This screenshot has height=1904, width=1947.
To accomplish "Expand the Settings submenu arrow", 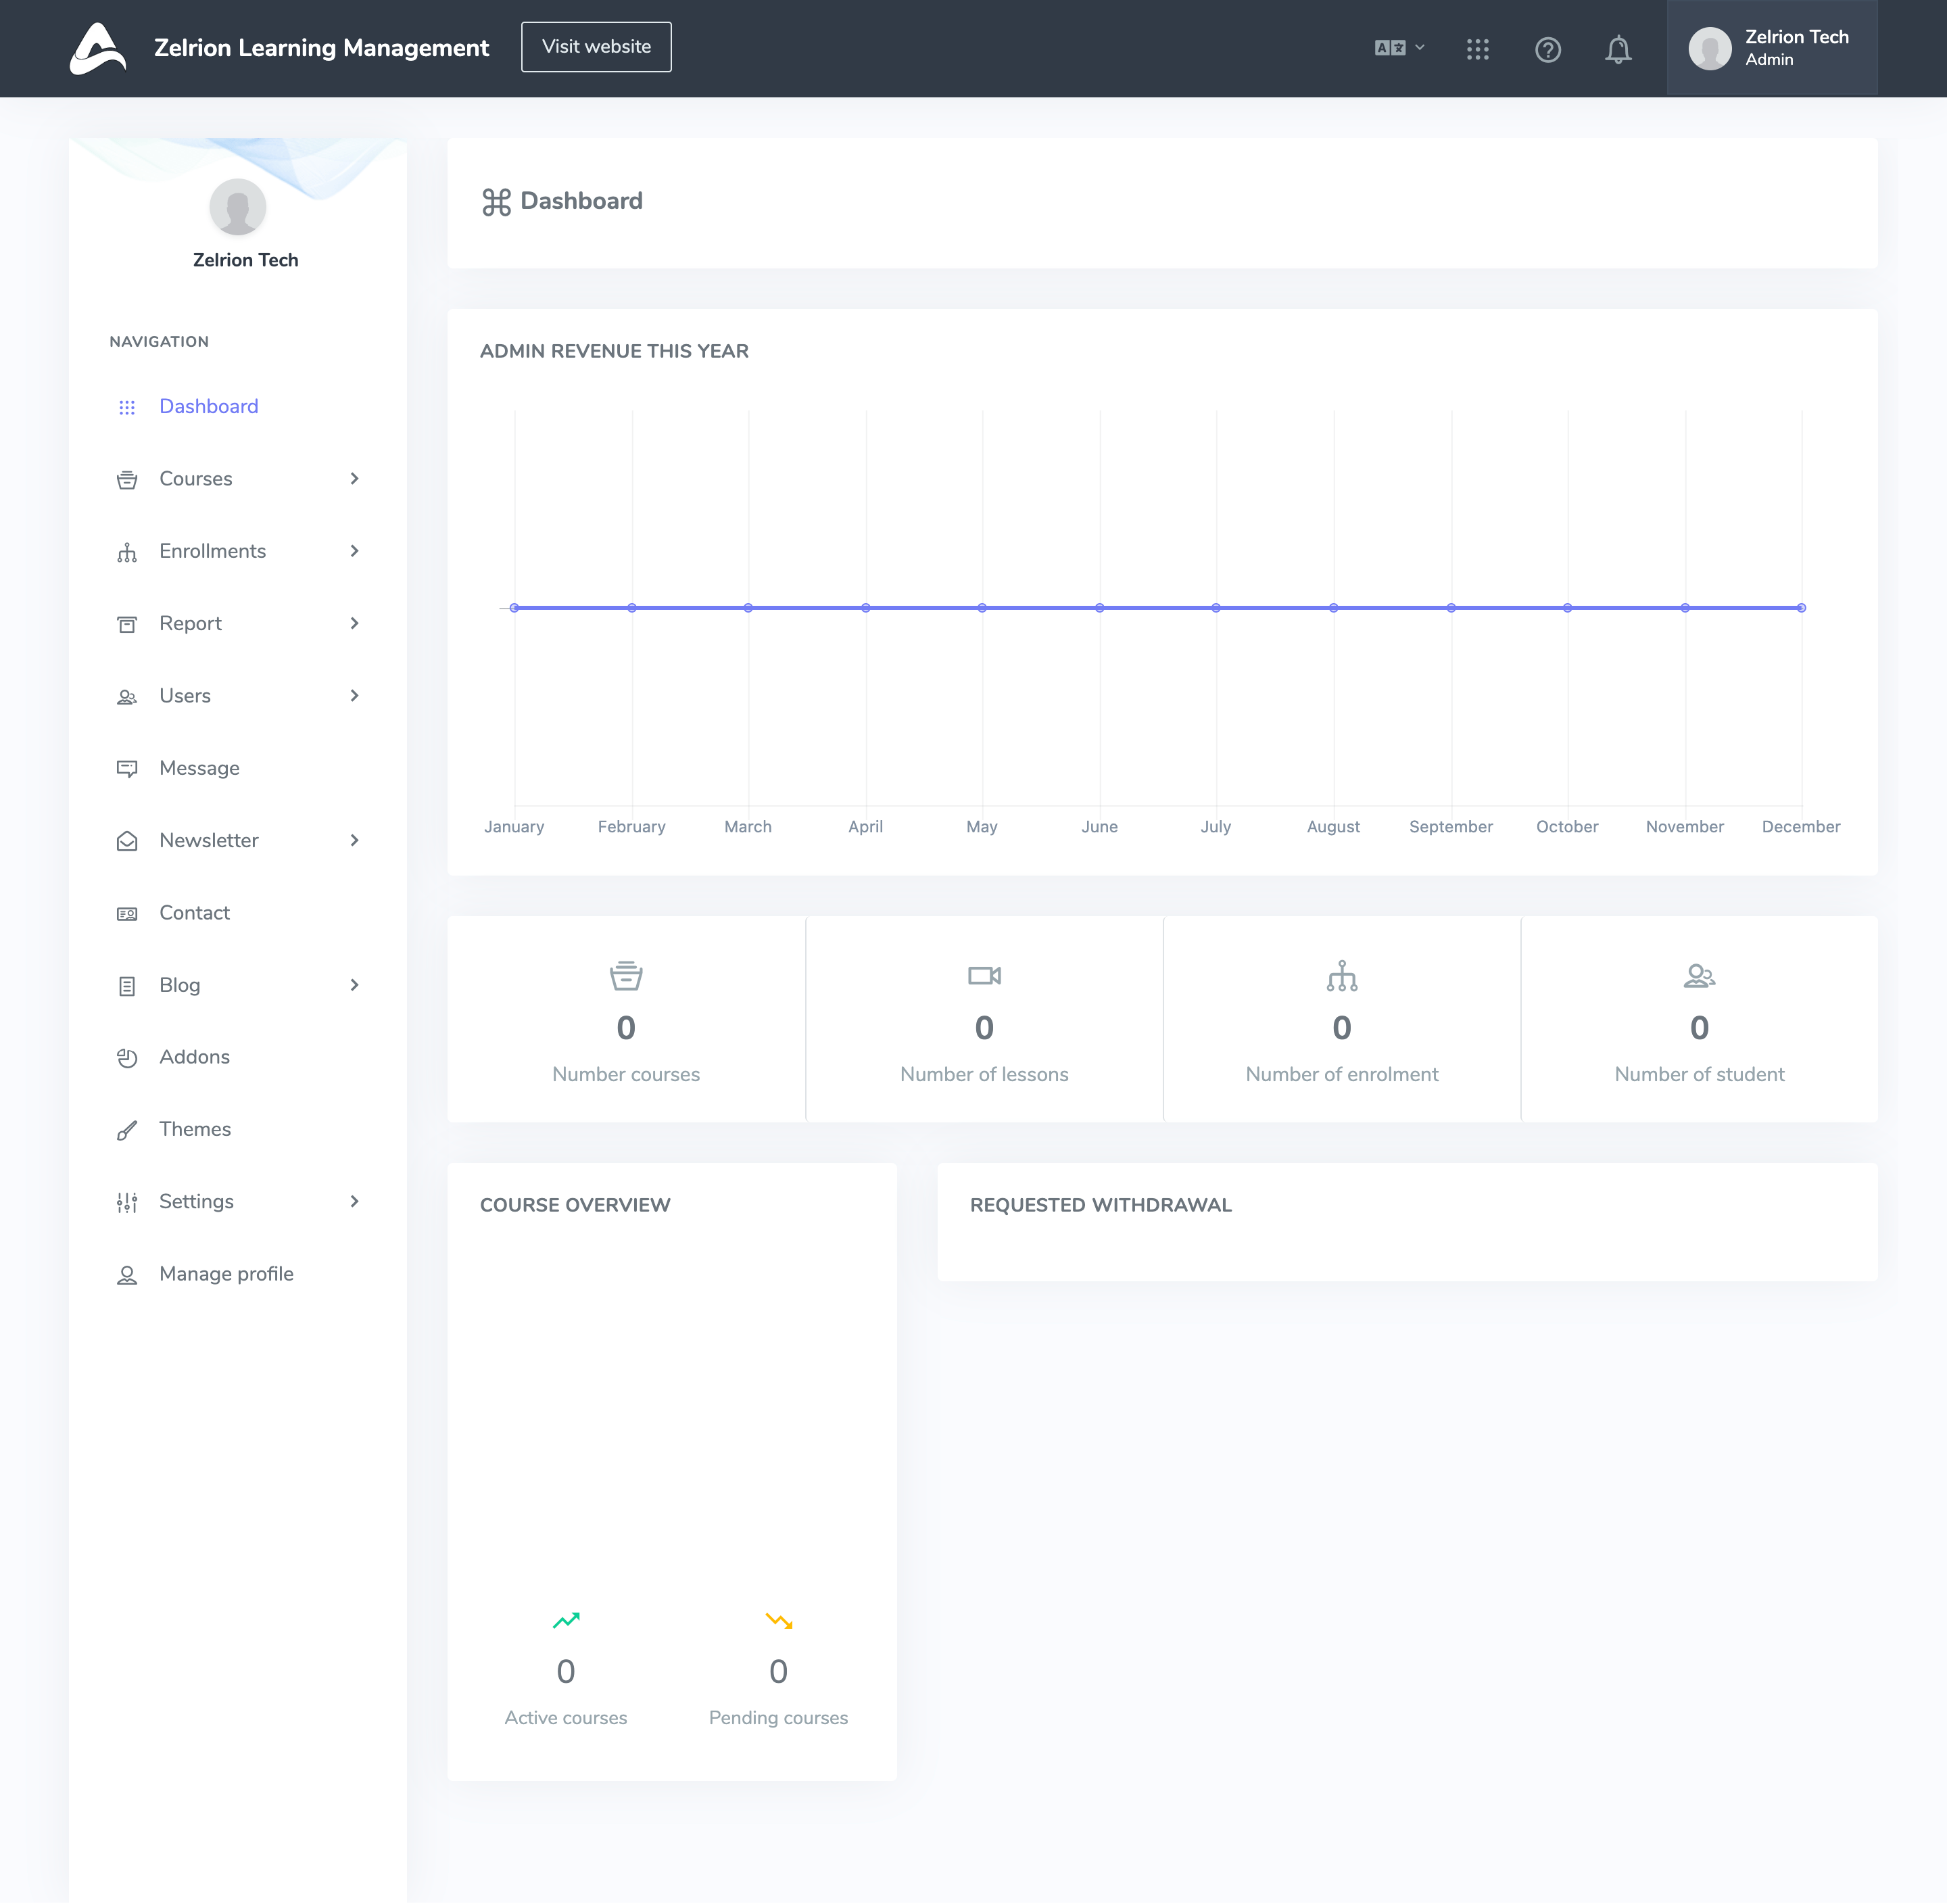I will pyautogui.click(x=354, y=1202).
